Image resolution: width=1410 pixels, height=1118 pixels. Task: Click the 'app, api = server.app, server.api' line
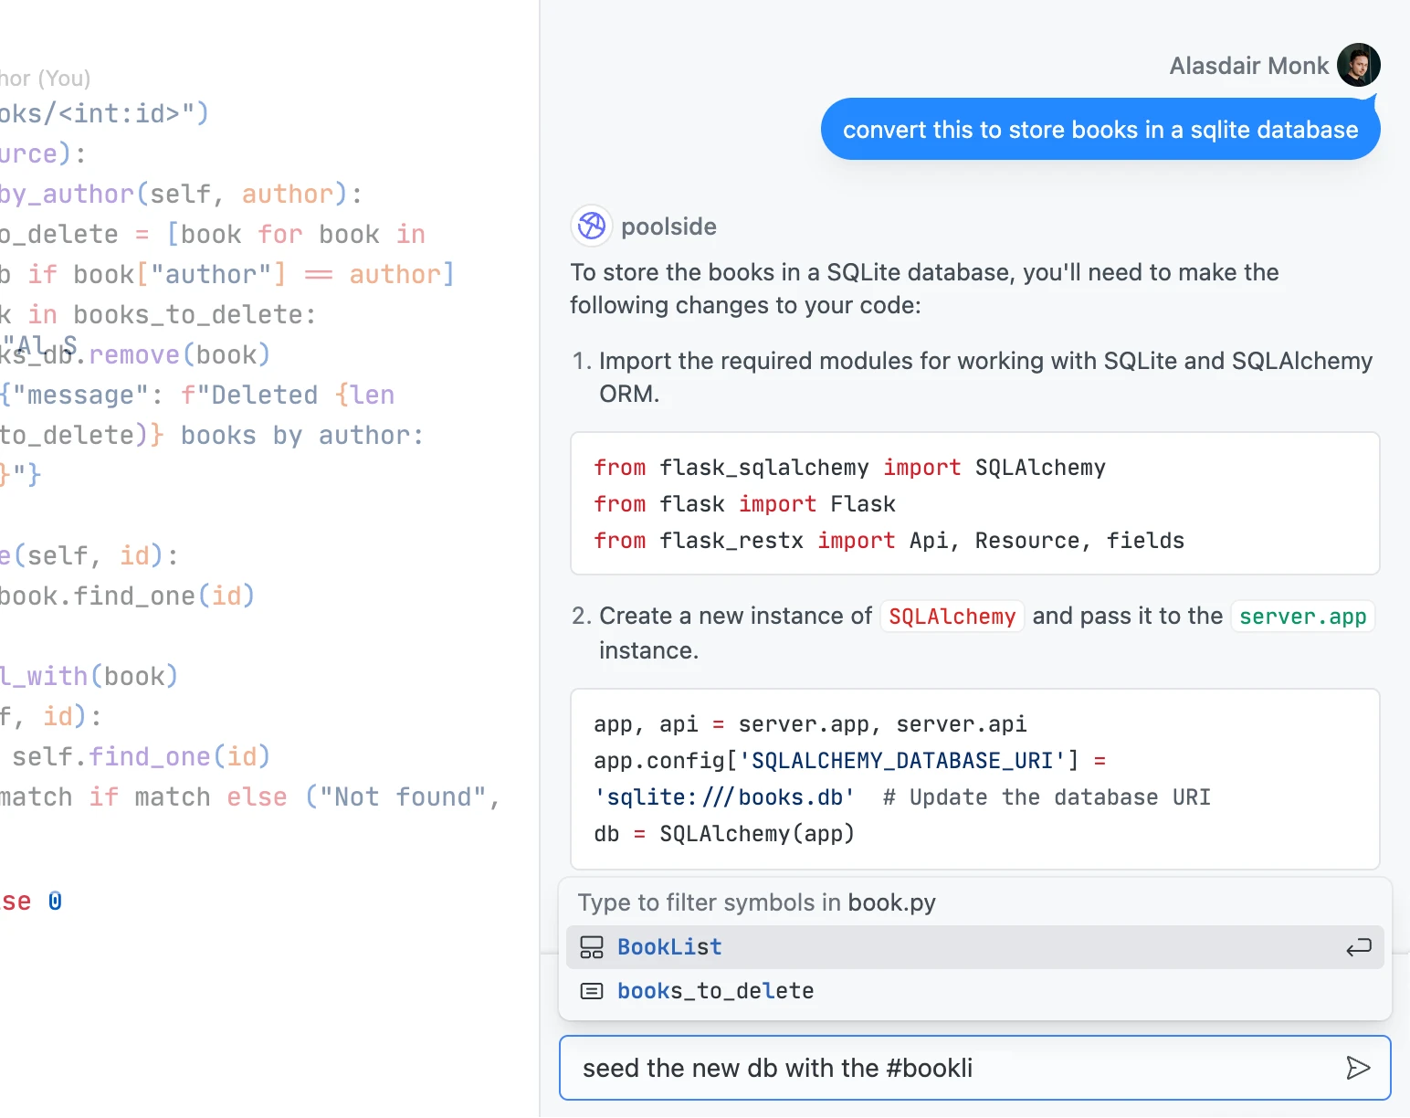(x=810, y=724)
